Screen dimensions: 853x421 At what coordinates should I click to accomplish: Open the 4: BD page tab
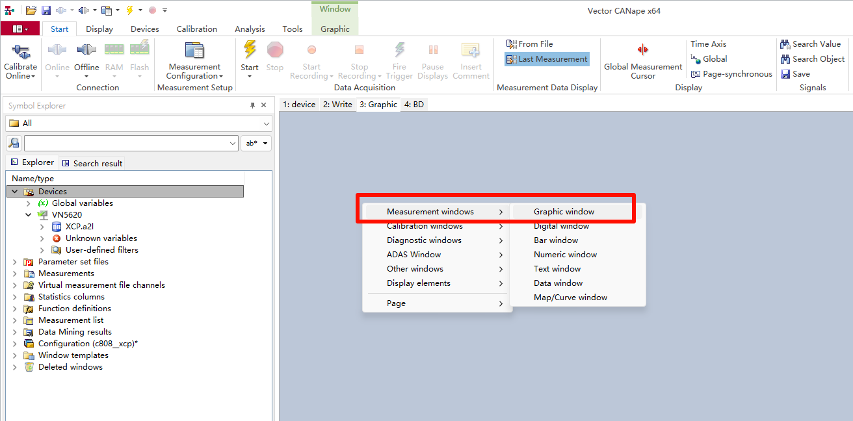click(x=413, y=104)
